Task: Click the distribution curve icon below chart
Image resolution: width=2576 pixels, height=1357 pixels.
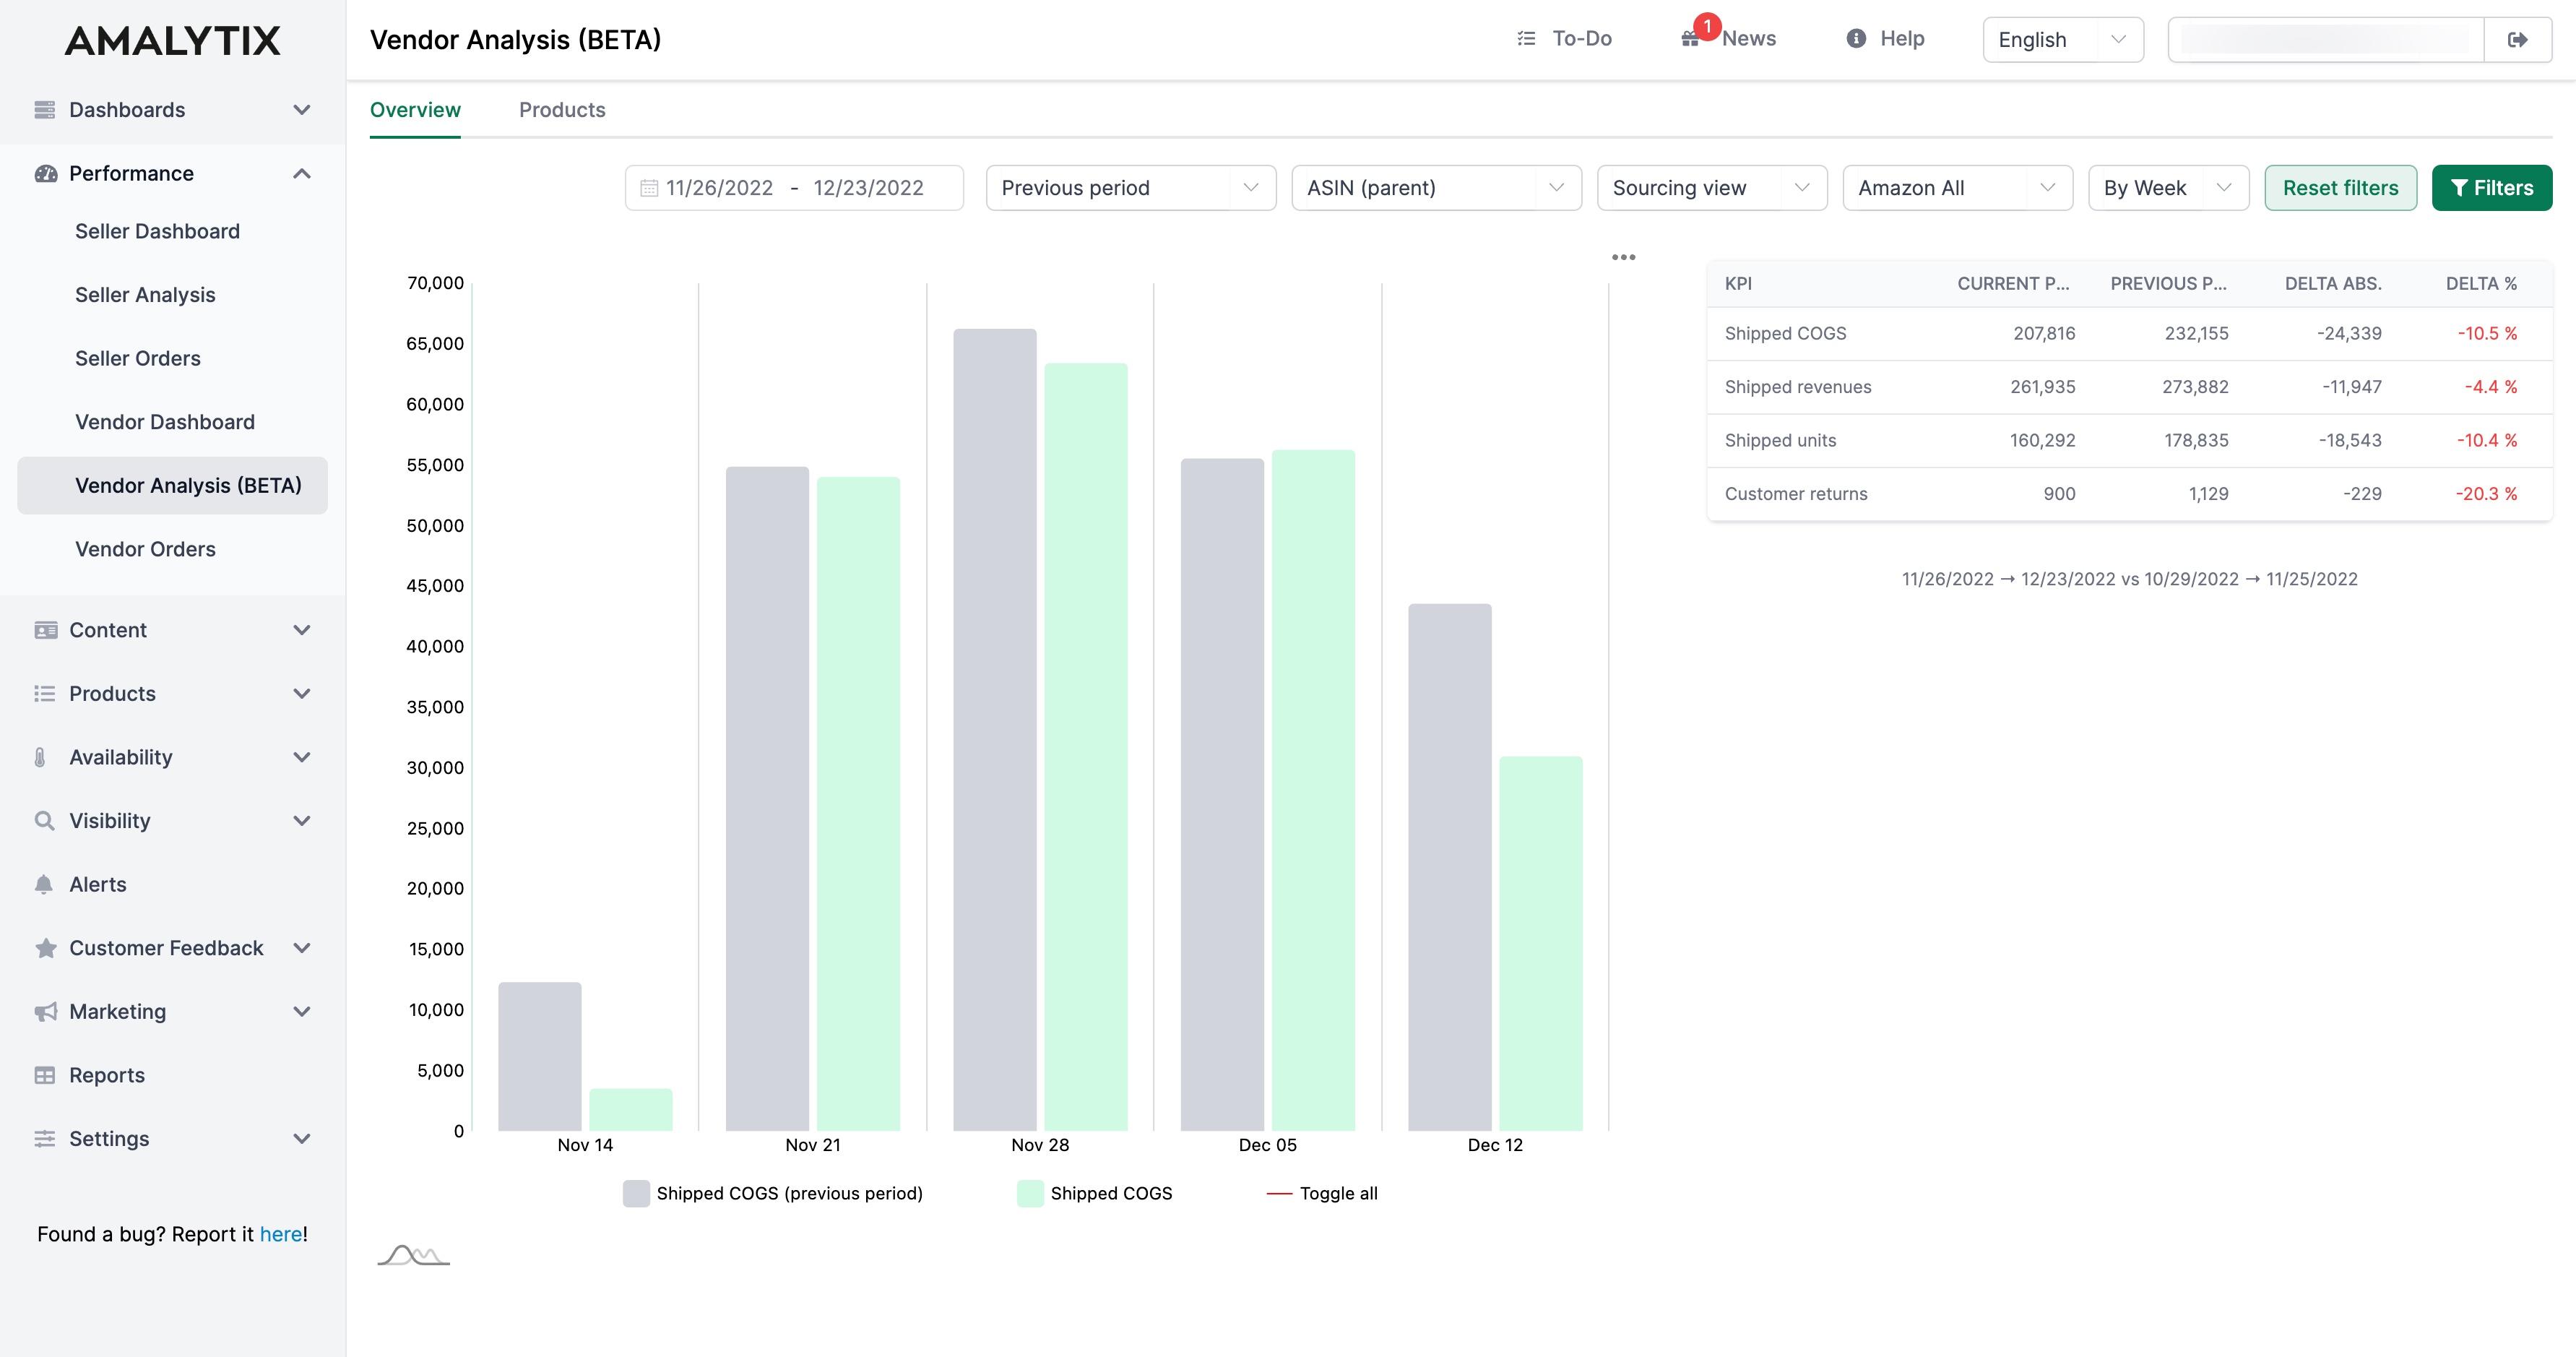Action: tap(414, 1256)
